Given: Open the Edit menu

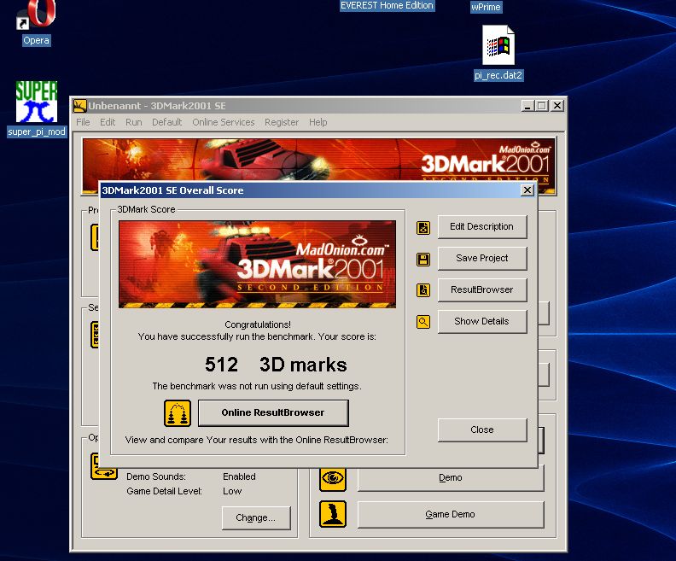Looking at the screenshot, I should (108, 122).
